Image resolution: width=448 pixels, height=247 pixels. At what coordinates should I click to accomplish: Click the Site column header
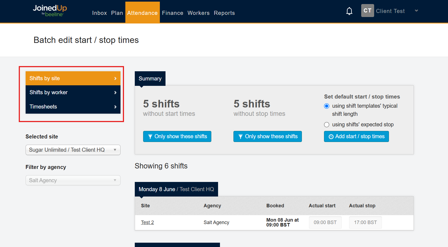tap(145, 206)
